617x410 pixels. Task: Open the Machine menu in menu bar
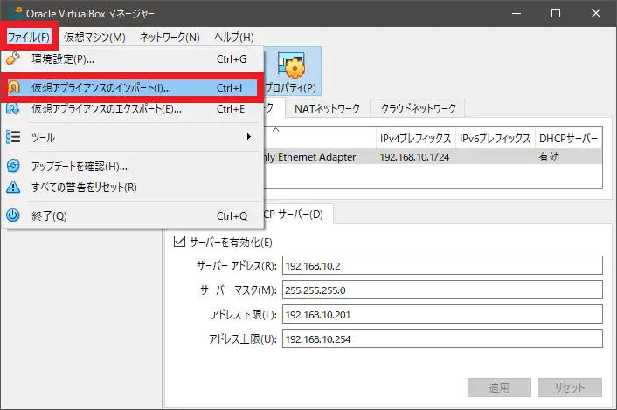tap(94, 38)
